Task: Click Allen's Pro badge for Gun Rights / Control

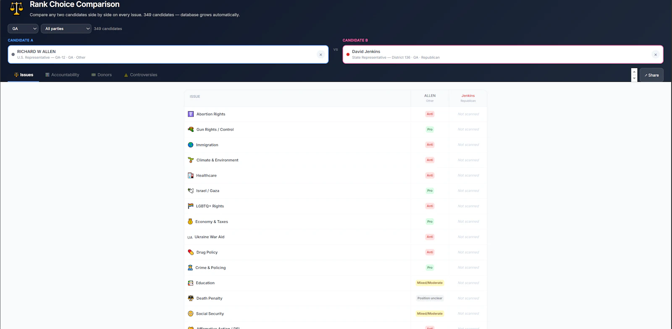Action: click(430, 129)
